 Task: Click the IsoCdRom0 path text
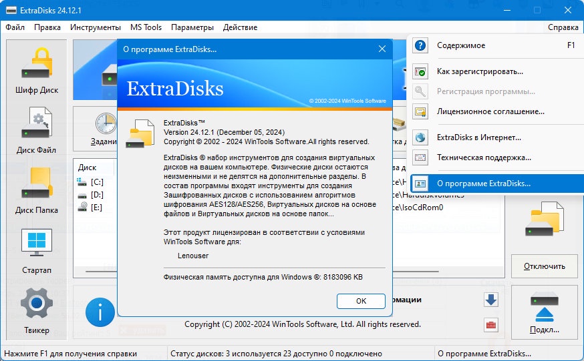pos(422,208)
